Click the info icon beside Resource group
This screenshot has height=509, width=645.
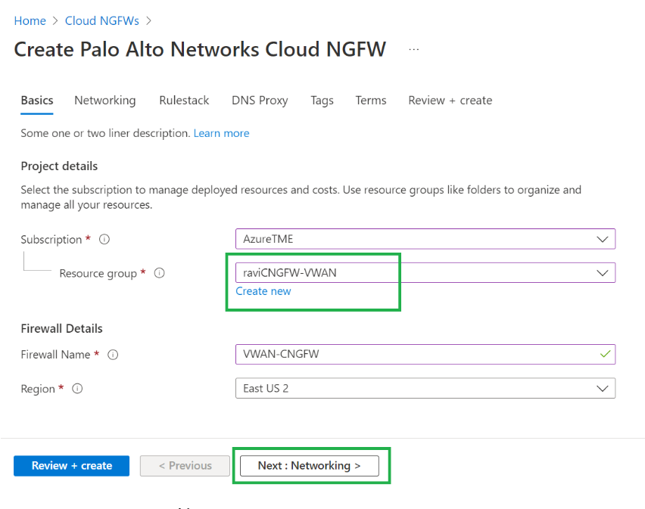tap(160, 274)
